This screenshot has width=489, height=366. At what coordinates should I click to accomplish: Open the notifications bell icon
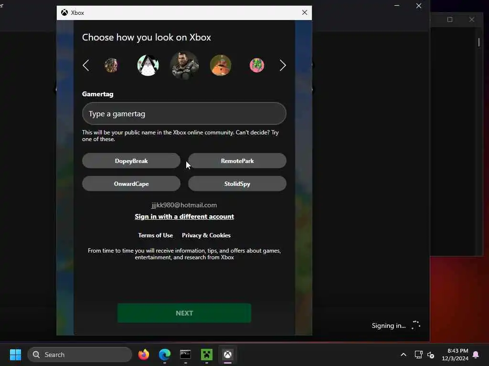[x=476, y=355]
